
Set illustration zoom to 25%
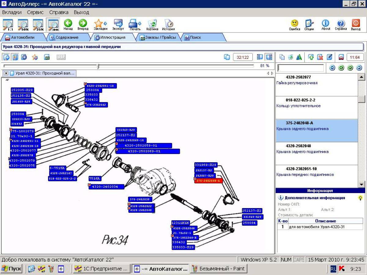38,25
